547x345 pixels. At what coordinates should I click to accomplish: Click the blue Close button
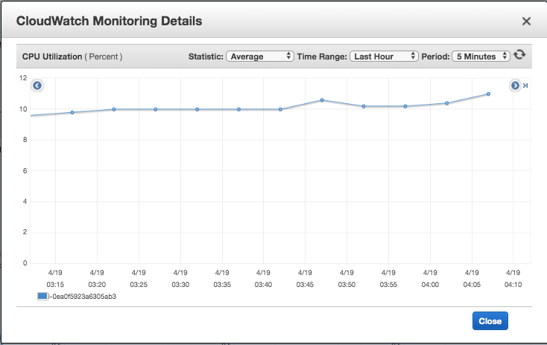pyautogui.click(x=490, y=321)
